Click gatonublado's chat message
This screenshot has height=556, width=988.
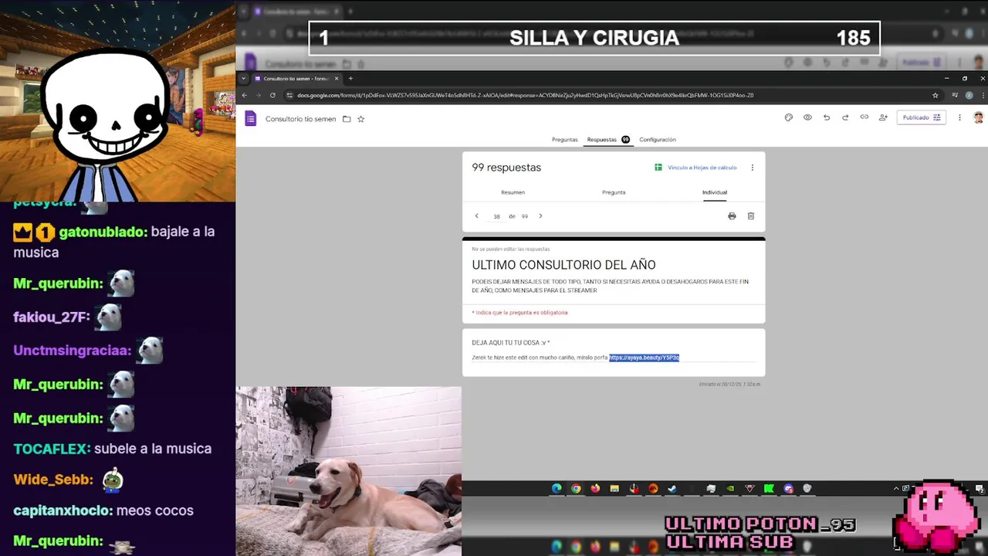(x=113, y=242)
